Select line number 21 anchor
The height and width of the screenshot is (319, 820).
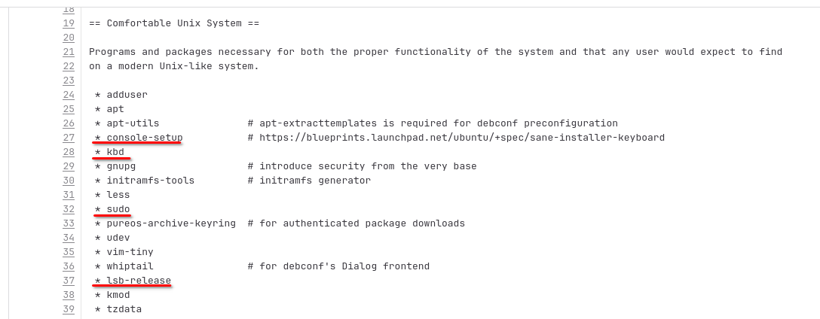click(69, 52)
